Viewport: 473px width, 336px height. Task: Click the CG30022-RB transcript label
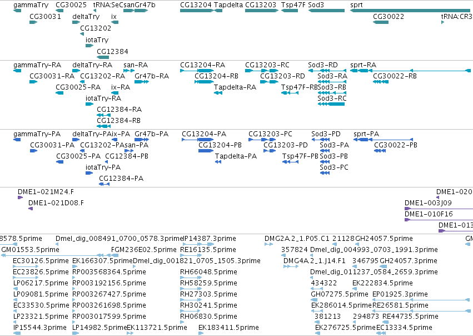(x=395, y=76)
